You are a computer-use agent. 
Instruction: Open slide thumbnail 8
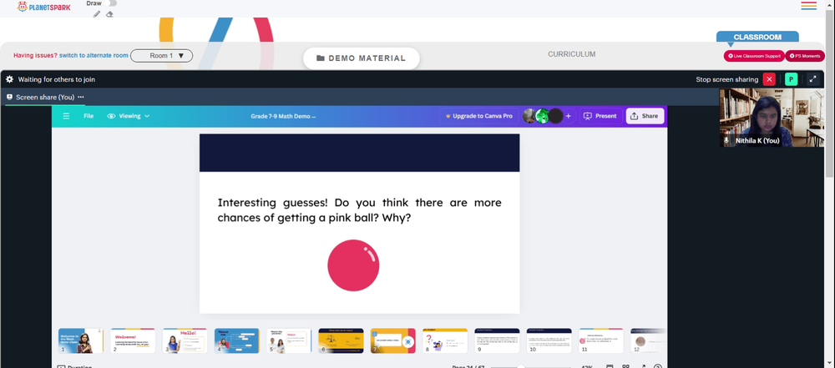[x=445, y=340]
